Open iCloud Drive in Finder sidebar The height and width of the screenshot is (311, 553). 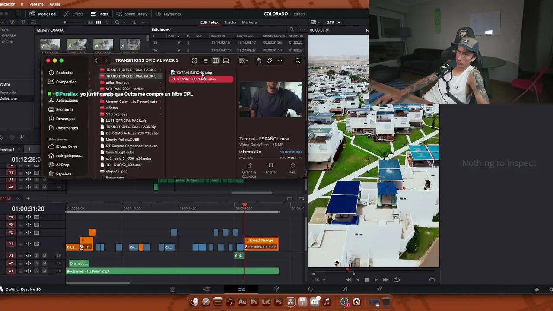(x=67, y=146)
